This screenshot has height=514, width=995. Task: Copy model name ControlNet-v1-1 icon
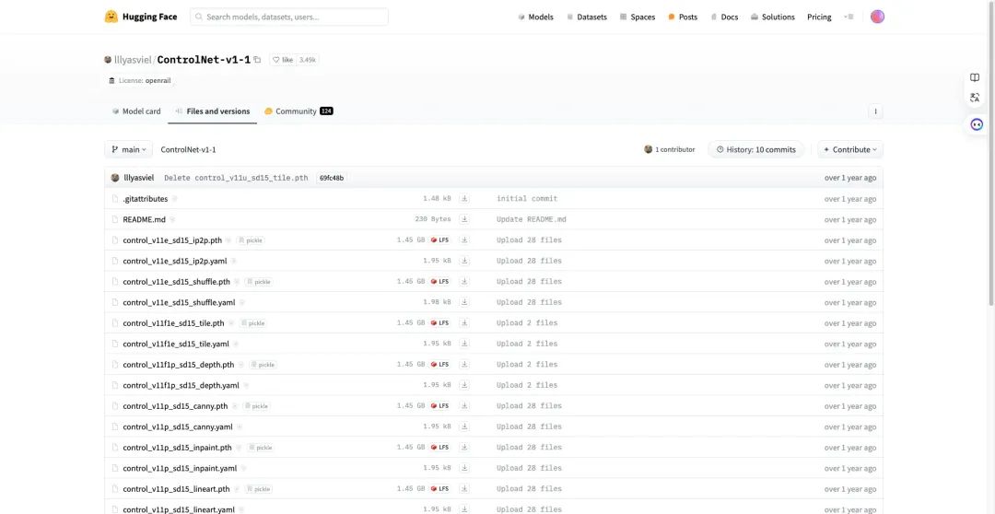257,60
